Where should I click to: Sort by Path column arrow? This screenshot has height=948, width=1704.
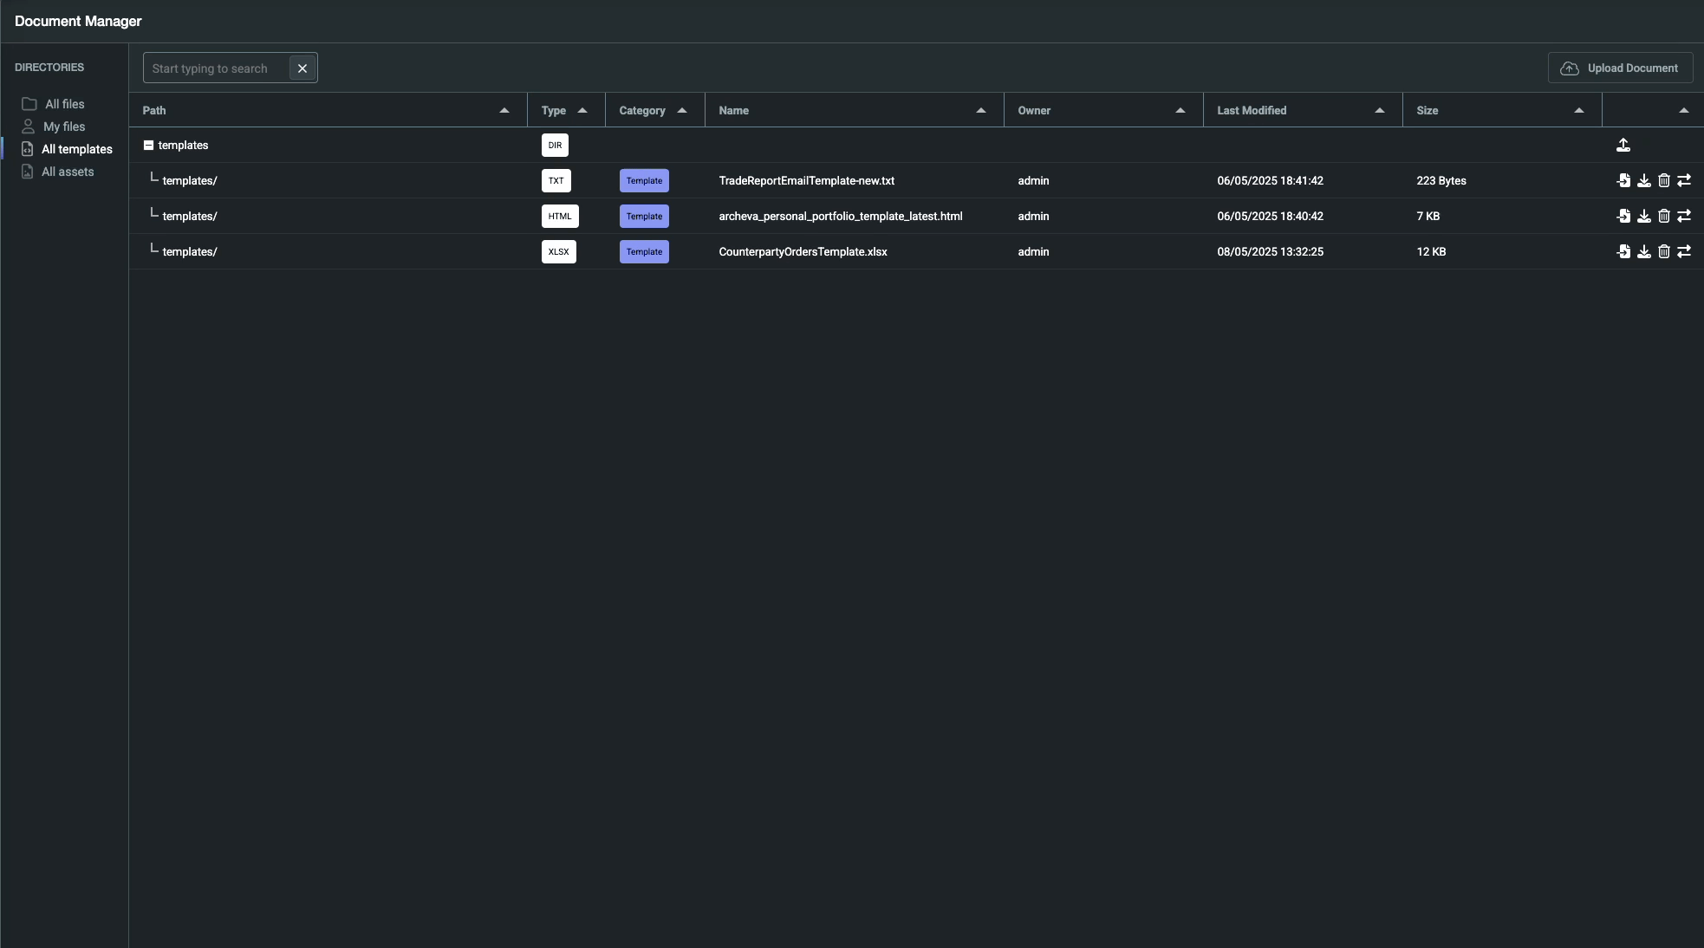click(x=504, y=111)
